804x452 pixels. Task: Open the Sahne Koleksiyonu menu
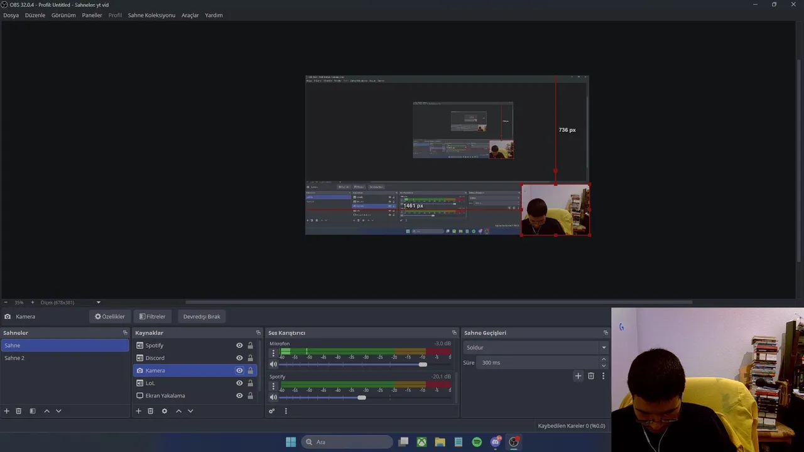tap(151, 15)
